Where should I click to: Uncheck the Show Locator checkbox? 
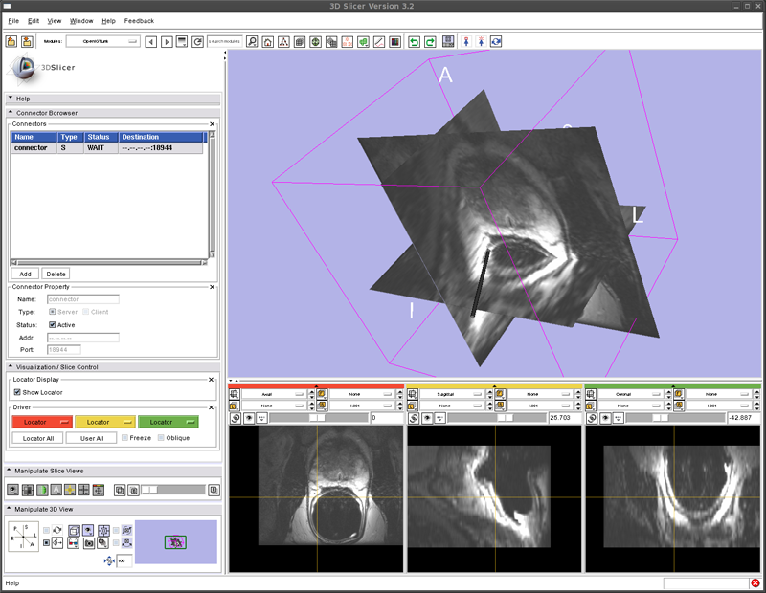click(17, 392)
